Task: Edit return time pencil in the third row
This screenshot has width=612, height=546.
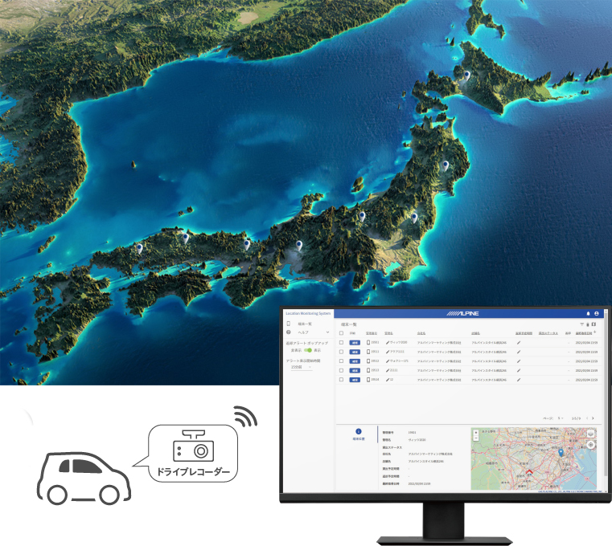Action: (519, 361)
